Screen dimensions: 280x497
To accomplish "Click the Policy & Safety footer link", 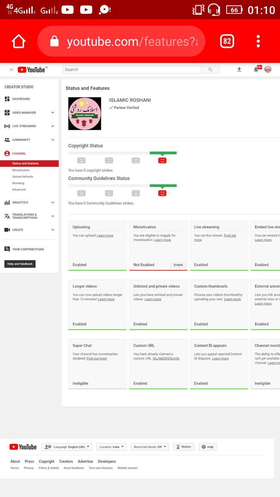I will (x=49, y=468).
